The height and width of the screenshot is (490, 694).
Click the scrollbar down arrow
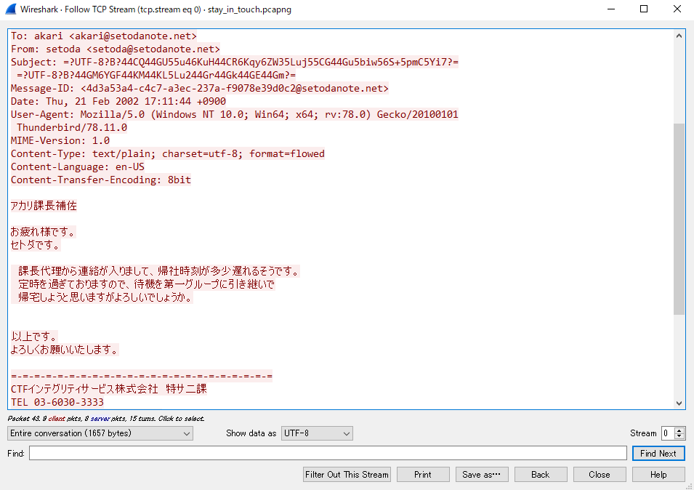tap(679, 403)
